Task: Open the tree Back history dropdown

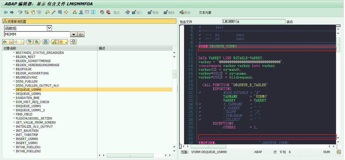Action: point(11,42)
